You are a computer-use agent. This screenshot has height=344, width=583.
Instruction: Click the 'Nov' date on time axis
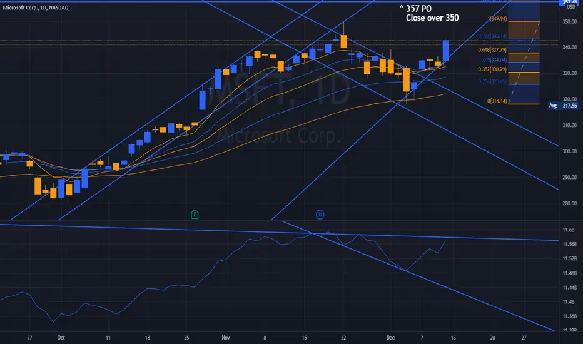(x=225, y=338)
